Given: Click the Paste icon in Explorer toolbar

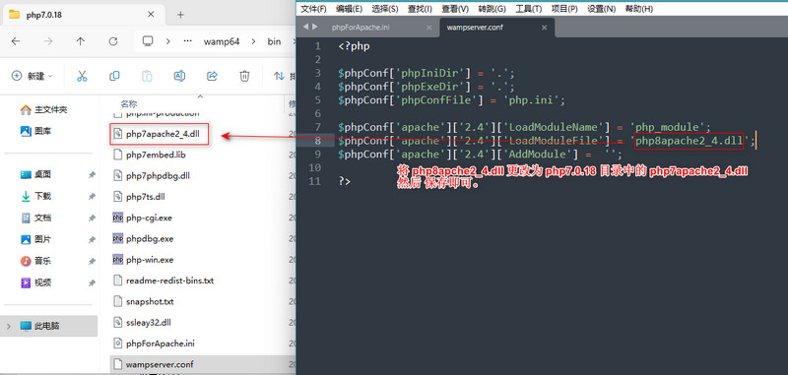Looking at the screenshot, I should [147, 76].
